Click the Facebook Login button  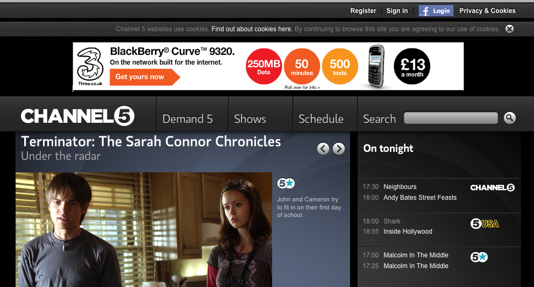tap(436, 11)
